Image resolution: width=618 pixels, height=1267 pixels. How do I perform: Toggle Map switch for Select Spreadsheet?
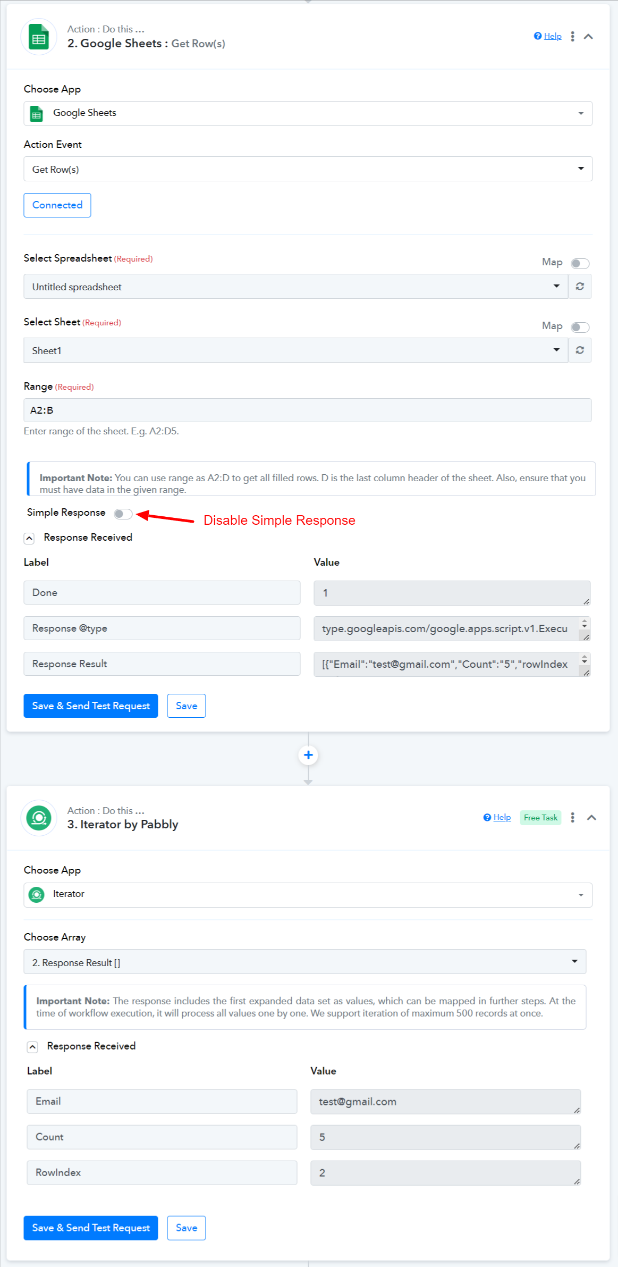(x=580, y=263)
